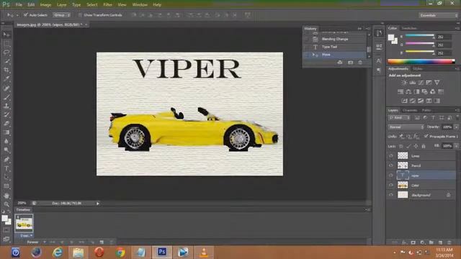Viewport: 461px width, 259px height.
Task: Hide the Pencil layer
Action: click(x=391, y=165)
